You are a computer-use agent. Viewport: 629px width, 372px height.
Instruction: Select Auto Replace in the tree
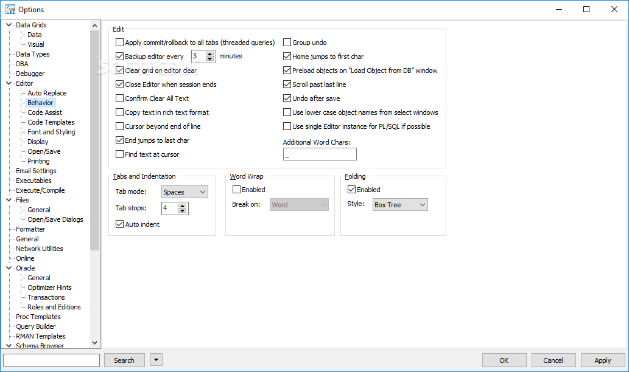tap(47, 93)
